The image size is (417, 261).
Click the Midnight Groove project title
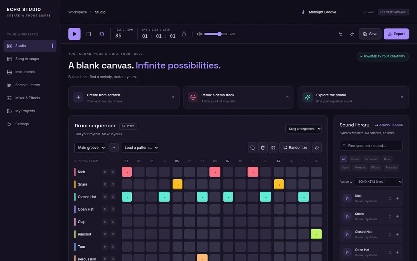coord(322,12)
